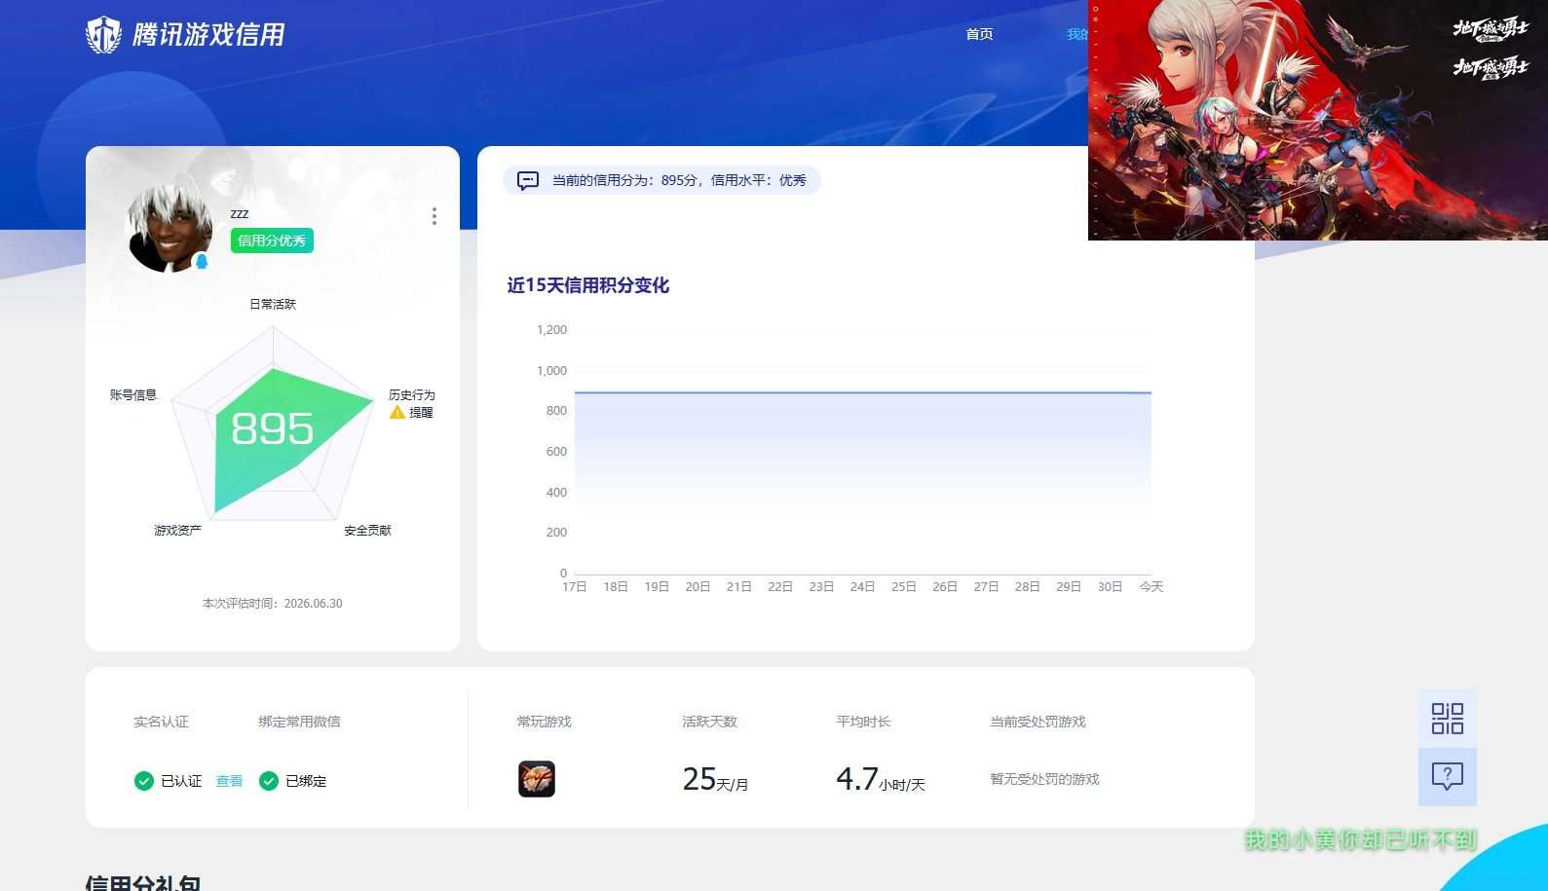This screenshot has width=1548, height=891.
Task: Open the three-dot menu on profile card
Action: click(434, 216)
